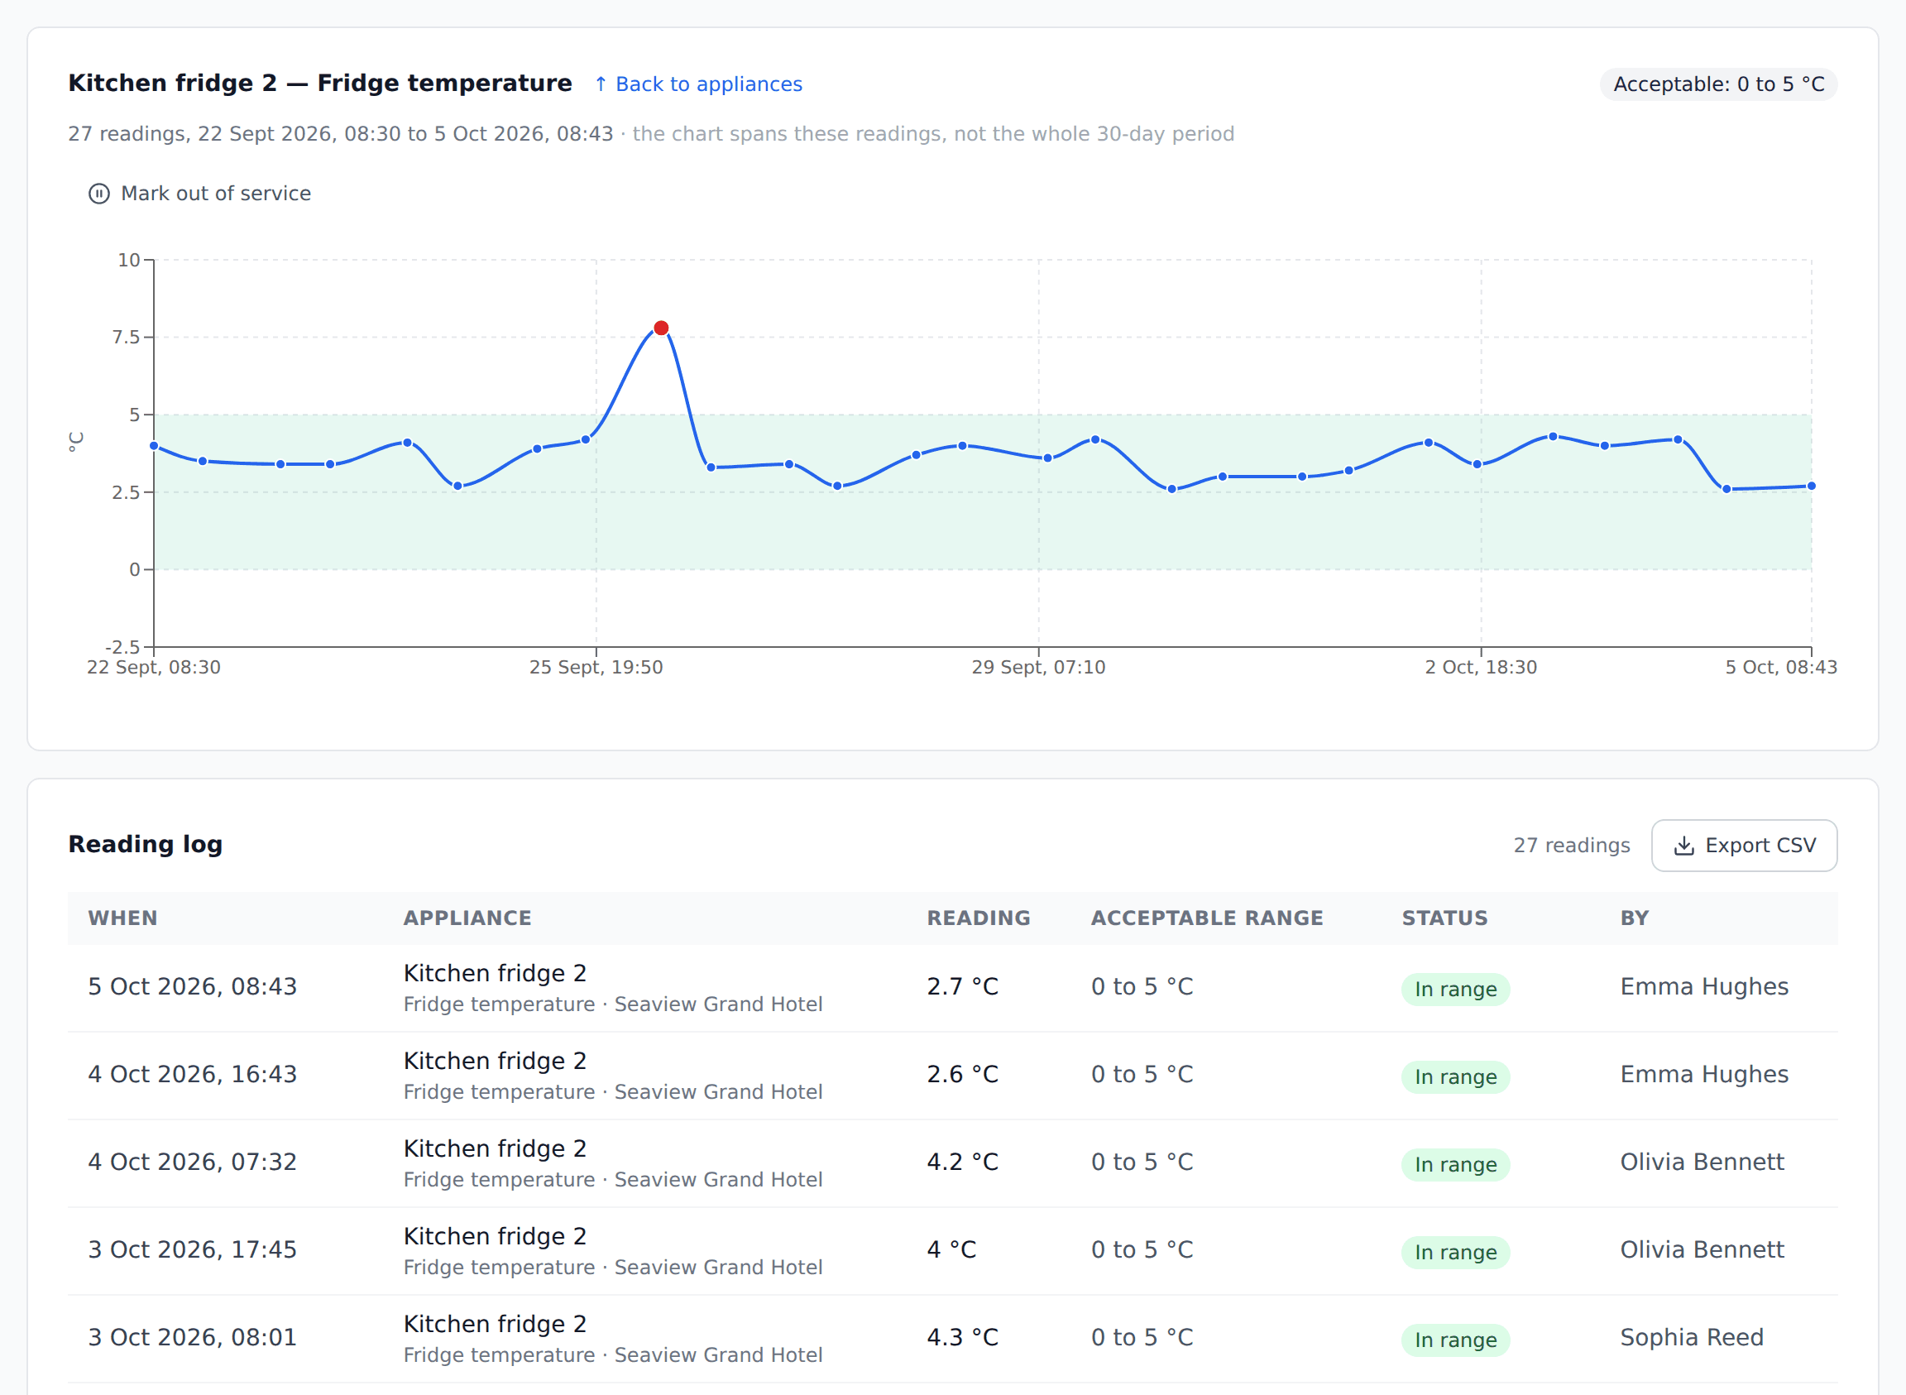Click the last chart point at 5 Oct, 08:43

[1811, 486]
